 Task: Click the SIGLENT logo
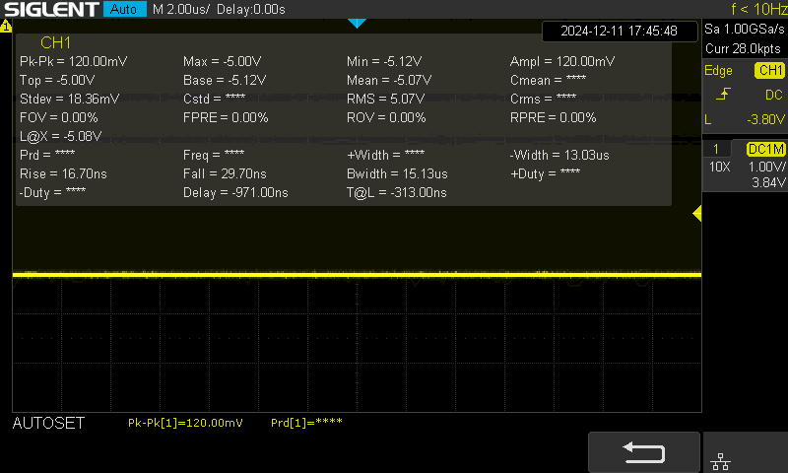[x=50, y=9]
